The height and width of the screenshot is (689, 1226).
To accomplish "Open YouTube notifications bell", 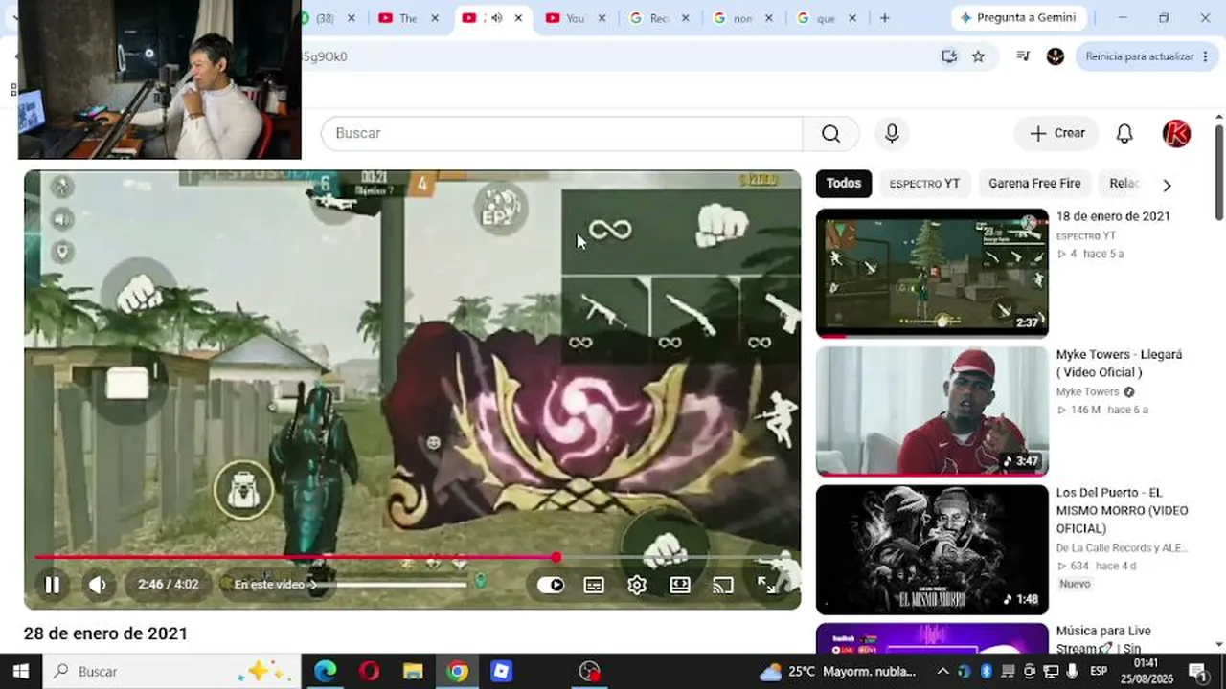I will pyautogui.click(x=1124, y=134).
